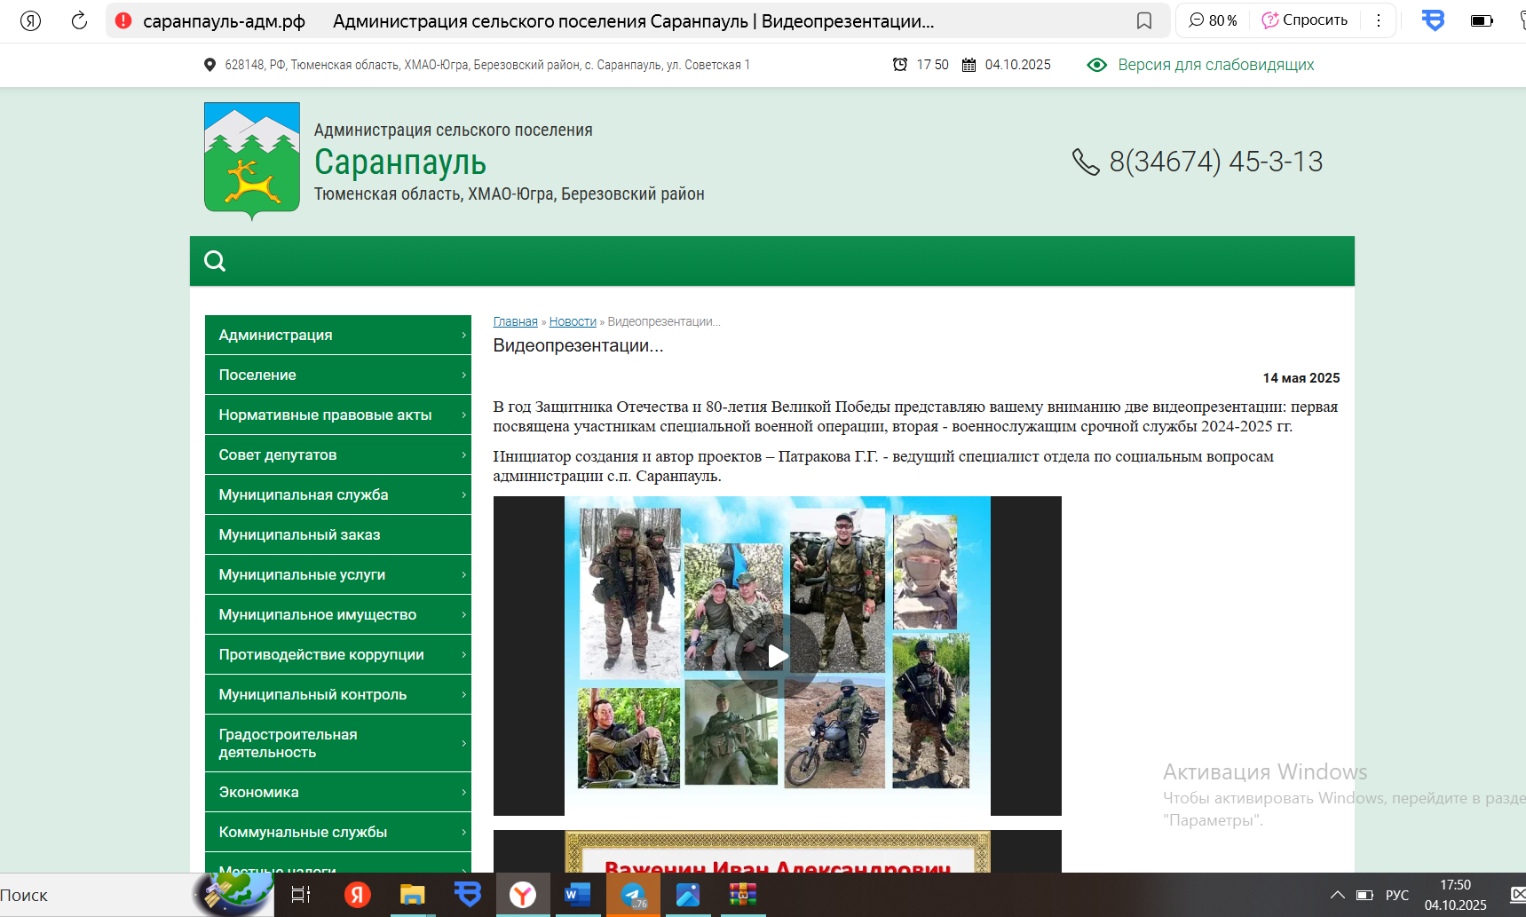
Task: Click the Спросить assistant button
Action: (x=1305, y=20)
